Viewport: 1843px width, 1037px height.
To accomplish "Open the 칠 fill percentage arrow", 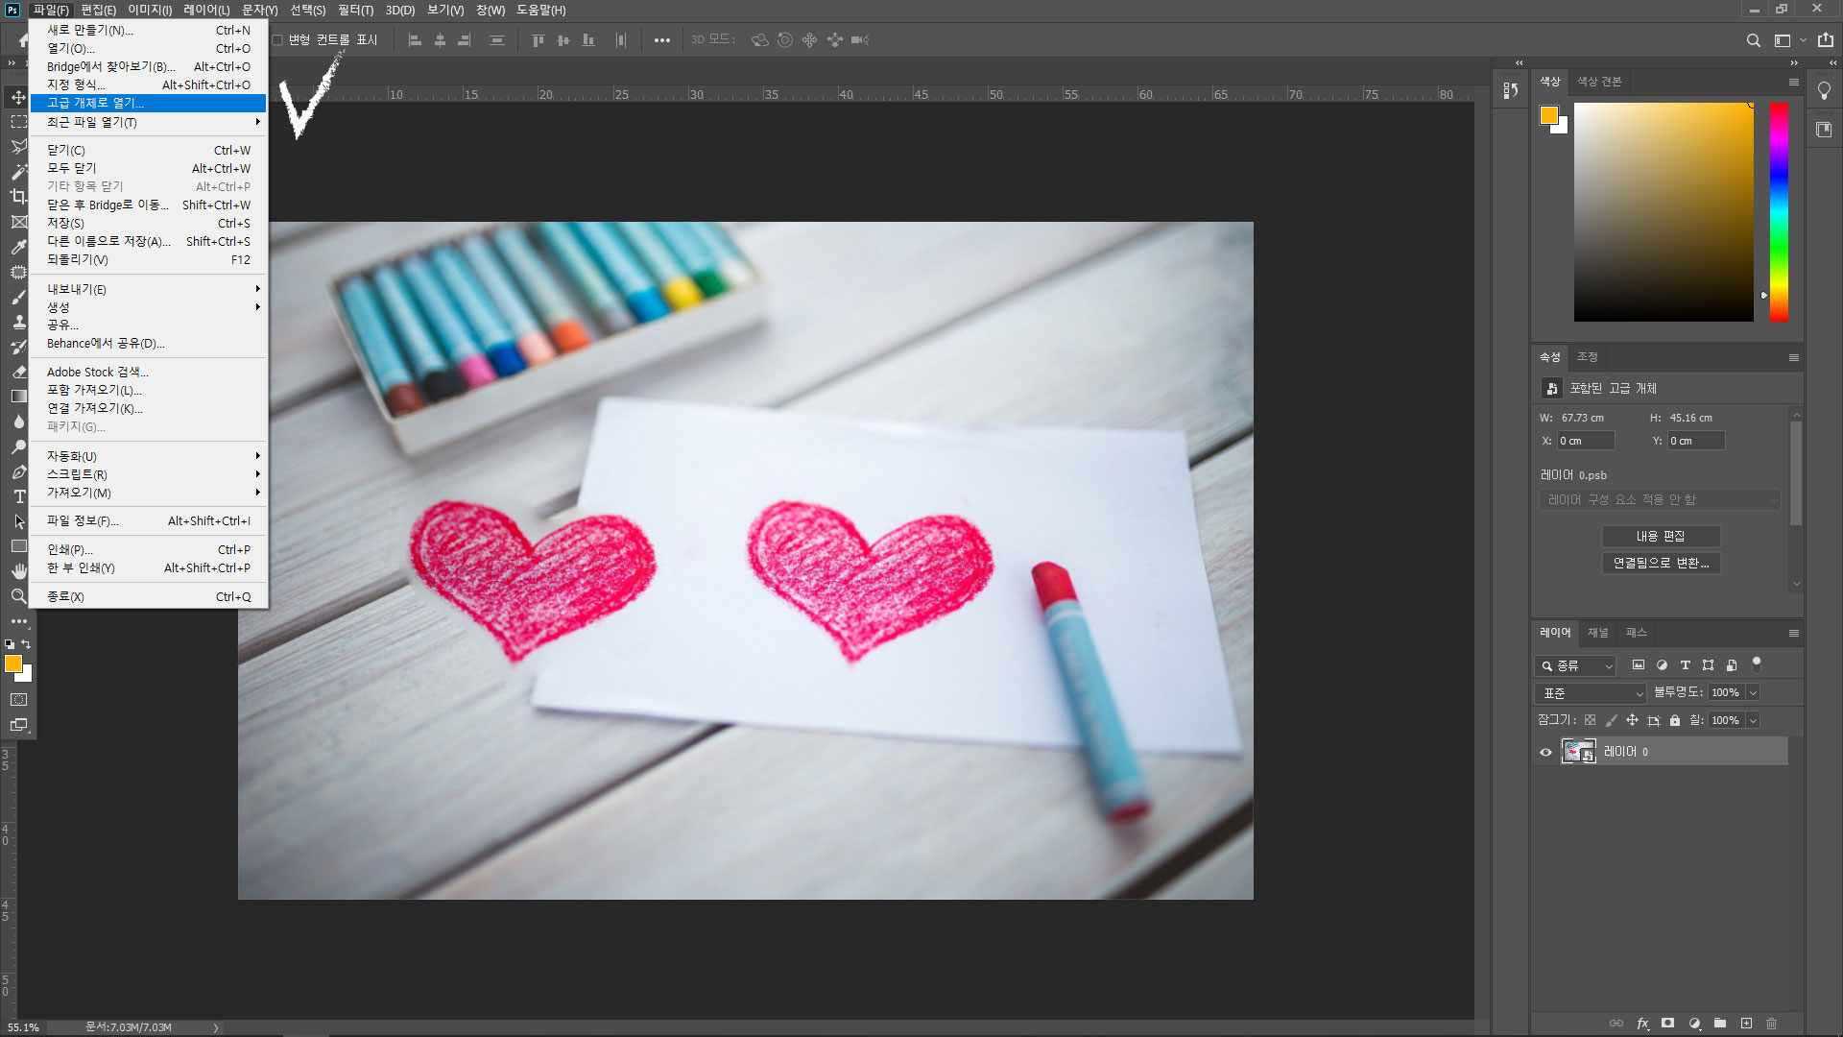I will [x=1753, y=720].
